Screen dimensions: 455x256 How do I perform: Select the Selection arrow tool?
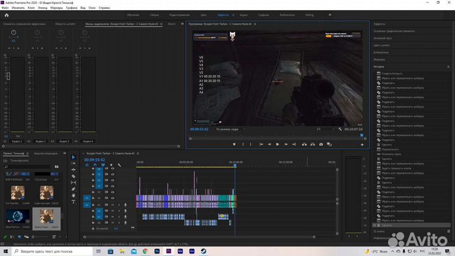[x=73, y=157]
